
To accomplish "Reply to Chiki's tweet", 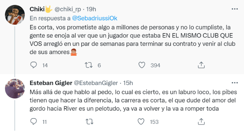I will (33, 65).
